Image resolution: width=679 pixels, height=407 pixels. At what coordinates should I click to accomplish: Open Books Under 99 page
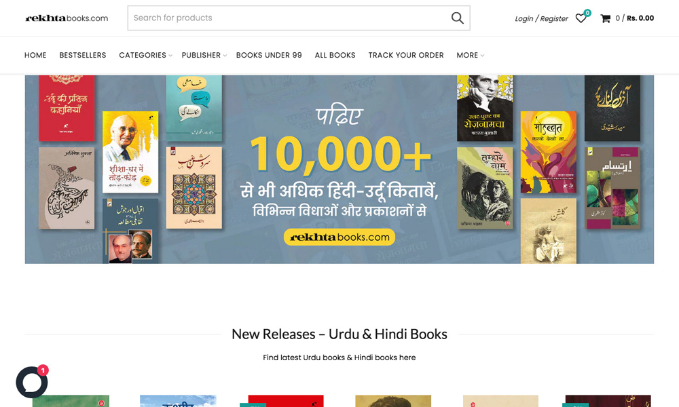point(269,56)
